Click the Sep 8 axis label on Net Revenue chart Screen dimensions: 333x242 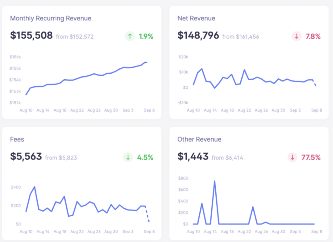(316, 110)
